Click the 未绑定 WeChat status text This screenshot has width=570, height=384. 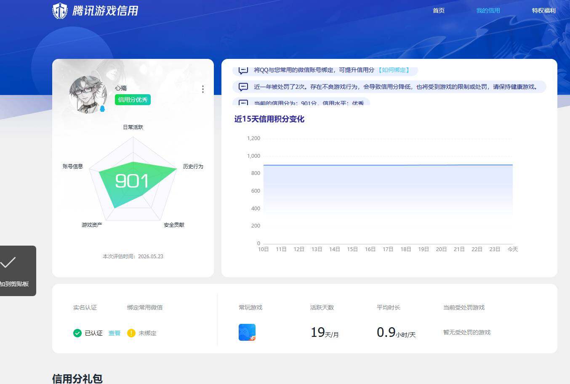(147, 333)
